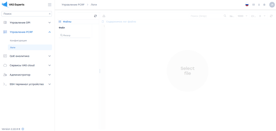This screenshot has height=131, width=276.
Task: Click the download log file icon
Action: tap(104, 16)
